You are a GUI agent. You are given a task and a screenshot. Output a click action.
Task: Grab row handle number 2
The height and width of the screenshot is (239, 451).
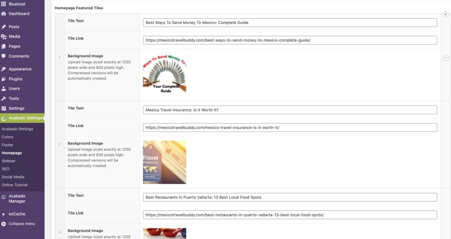[60, 145]
